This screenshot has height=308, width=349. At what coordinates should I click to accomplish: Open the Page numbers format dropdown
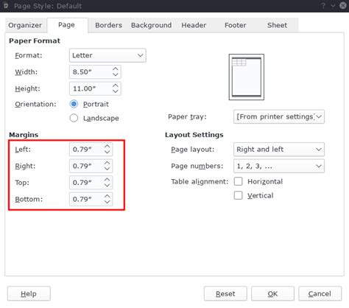pos(279,166)
